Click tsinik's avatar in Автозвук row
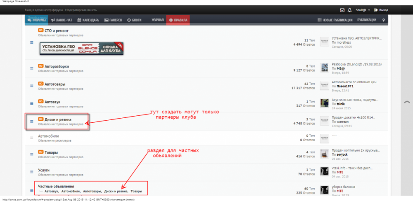This screenshot has width=413, height=201. 325,103
